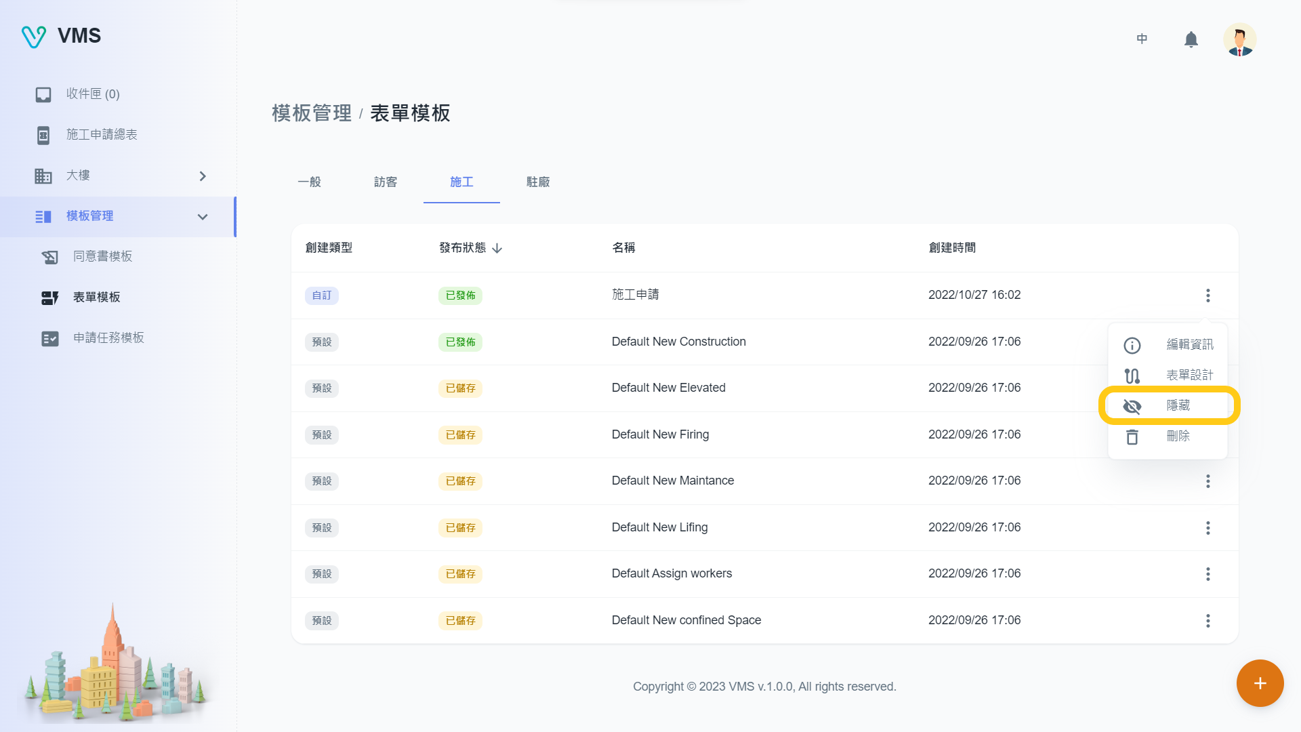This screenshot has width=1301, height=732.
Task: Click 模板管理 breadcrumb link
Action: (312, 113)
